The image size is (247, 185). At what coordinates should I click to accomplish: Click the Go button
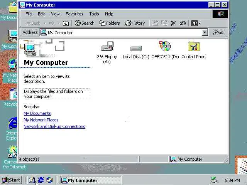pyautogui.click(x=218, y=32)
